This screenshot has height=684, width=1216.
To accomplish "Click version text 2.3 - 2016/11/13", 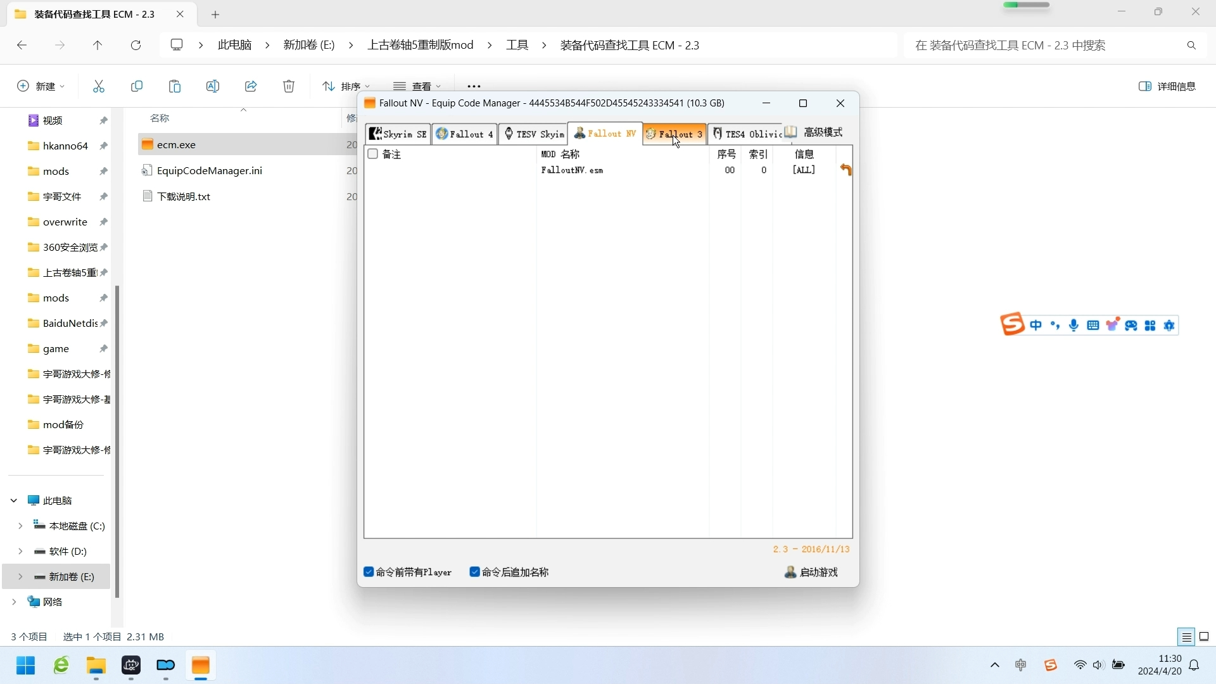I will (x=811, y=549).
